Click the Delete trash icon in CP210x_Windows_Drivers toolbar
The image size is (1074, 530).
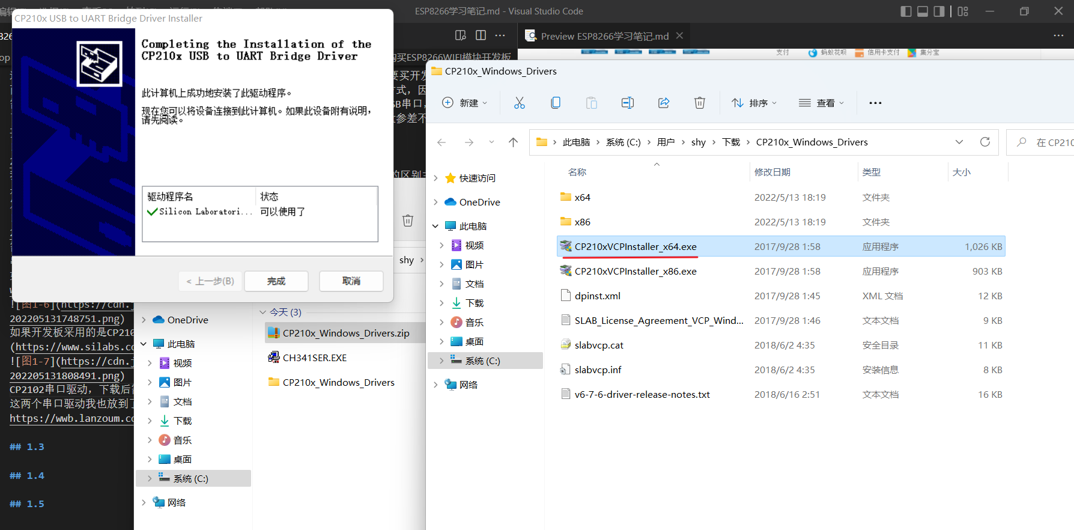click(x=700, y=103)
